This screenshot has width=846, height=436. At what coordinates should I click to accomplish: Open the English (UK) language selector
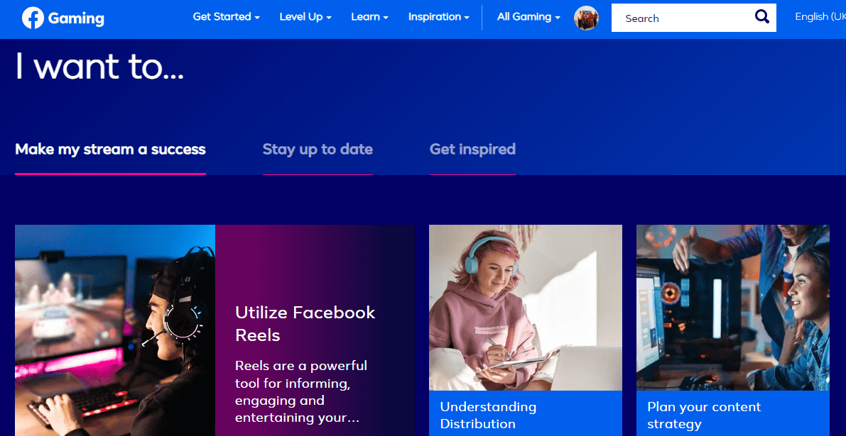pos(820,17)
